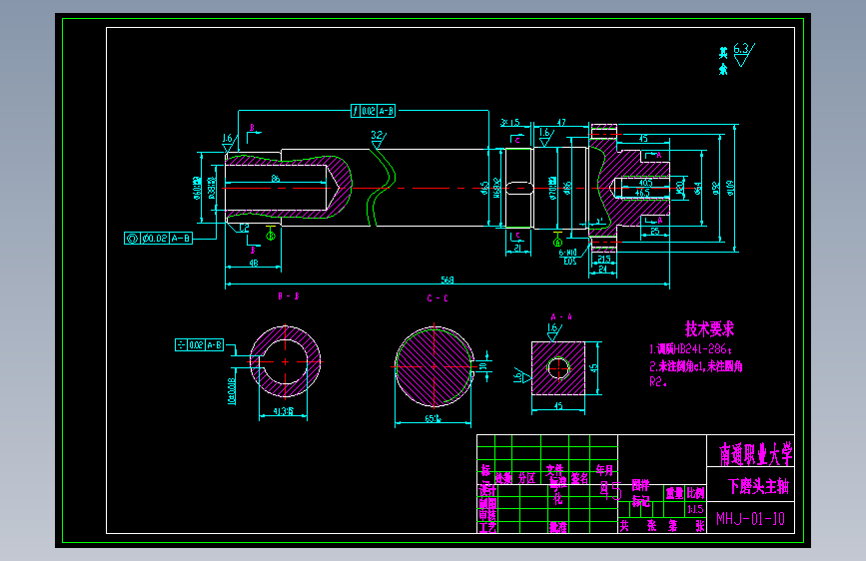Select the 32 roughness mark on break line
The width and height of the screenshot is (866, 561).
[x=379, y=139]
